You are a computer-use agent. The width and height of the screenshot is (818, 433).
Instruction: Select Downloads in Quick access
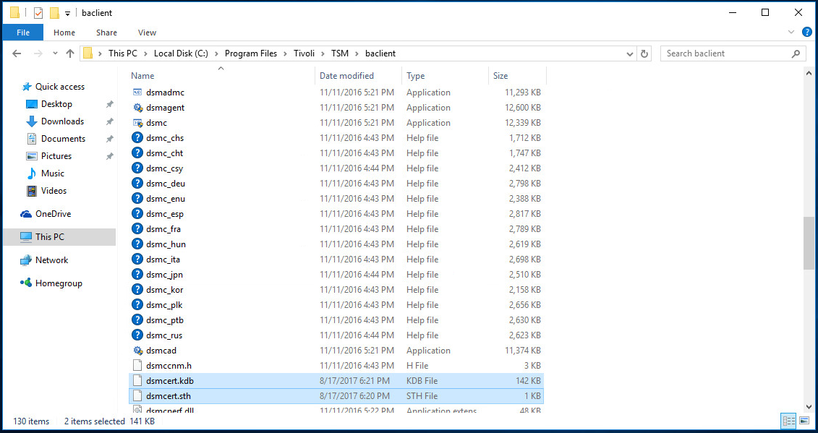tap(62, 121)
